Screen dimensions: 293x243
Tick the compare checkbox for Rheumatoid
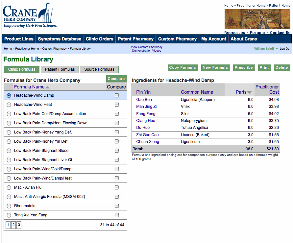click(x=117, y=206)
